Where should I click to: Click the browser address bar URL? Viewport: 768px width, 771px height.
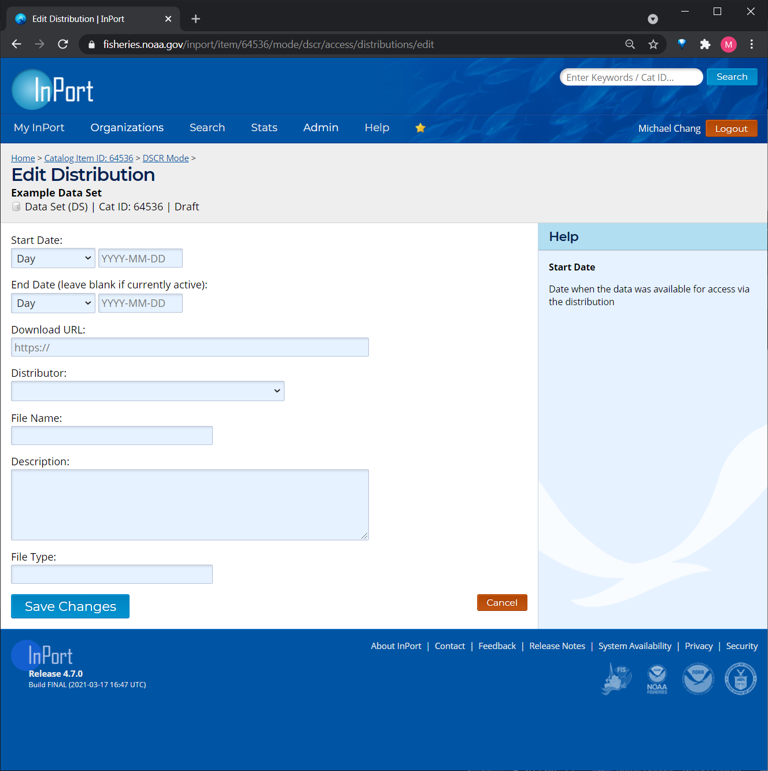[x=268, y=45]
